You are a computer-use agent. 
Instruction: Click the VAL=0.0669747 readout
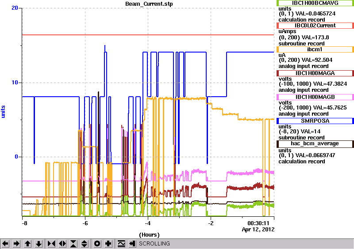[x=316, y=155]
